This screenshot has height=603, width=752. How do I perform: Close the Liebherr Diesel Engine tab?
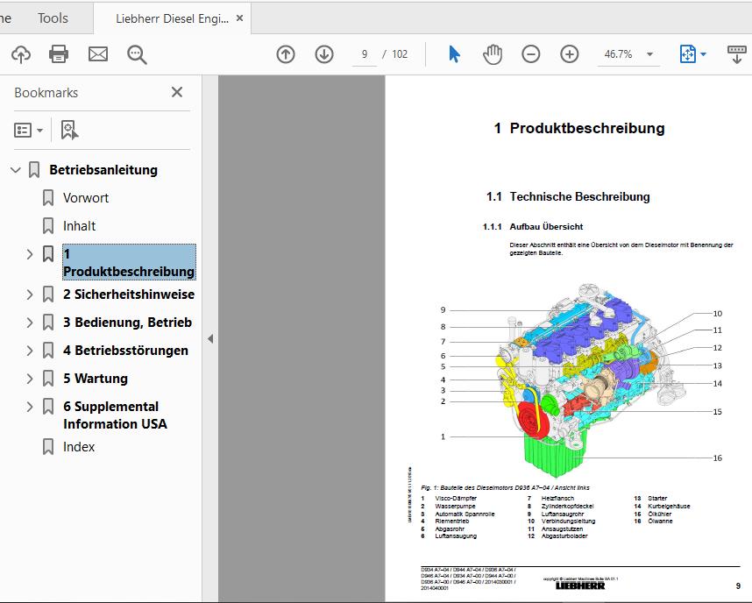[x=240, y=18]
